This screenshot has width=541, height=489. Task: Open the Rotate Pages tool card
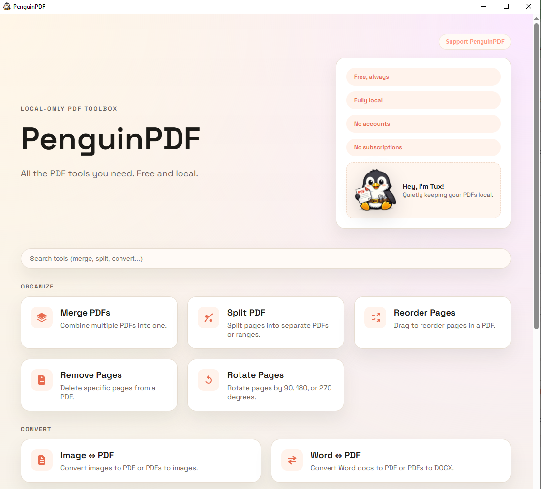(266, 385)
